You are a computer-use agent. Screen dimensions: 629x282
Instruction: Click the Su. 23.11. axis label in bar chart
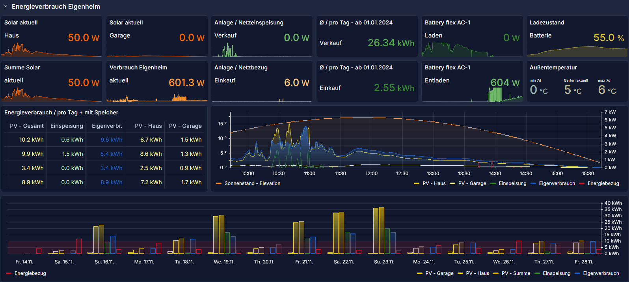383,262
